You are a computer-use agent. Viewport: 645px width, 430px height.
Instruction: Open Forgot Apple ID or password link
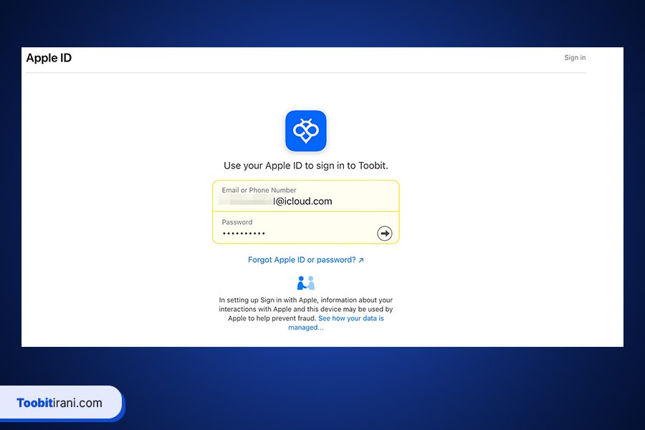(301, 260)
